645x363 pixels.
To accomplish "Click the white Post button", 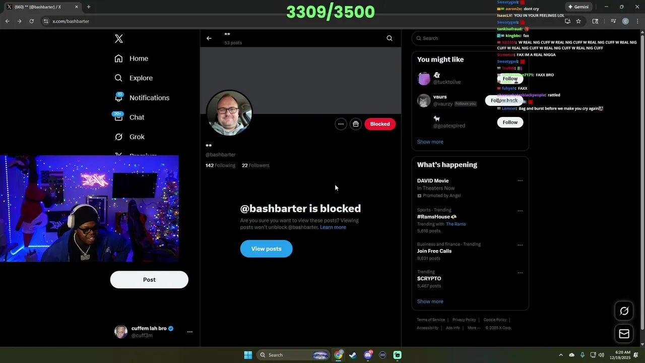I will [x=149, y=280].
